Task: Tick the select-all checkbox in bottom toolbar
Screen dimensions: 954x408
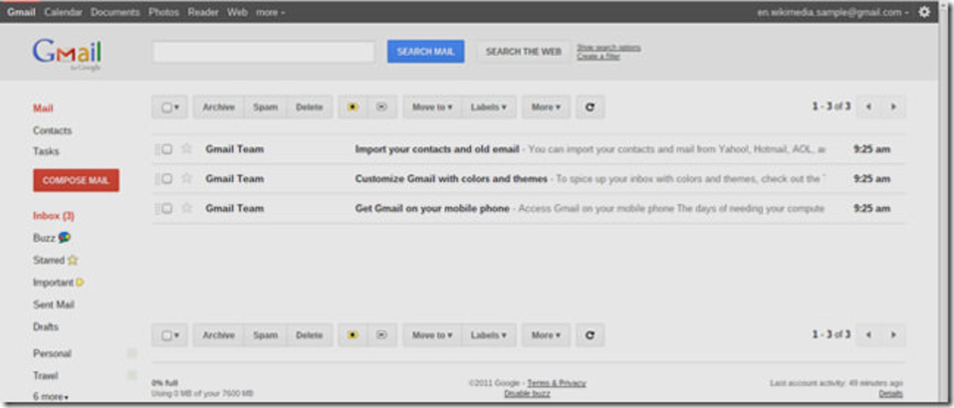Action: click(166, 335)
